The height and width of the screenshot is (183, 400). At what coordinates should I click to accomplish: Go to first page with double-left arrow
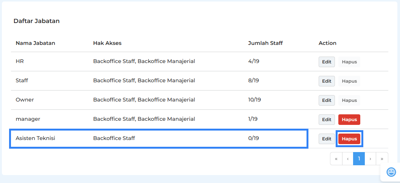336,159
